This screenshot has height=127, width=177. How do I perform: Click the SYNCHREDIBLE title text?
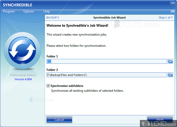coord(18,5)
